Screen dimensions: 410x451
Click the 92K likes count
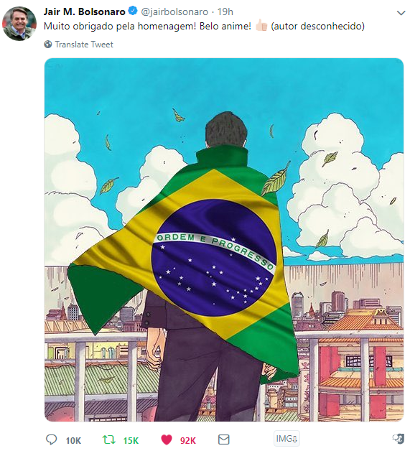coord(188,441)
